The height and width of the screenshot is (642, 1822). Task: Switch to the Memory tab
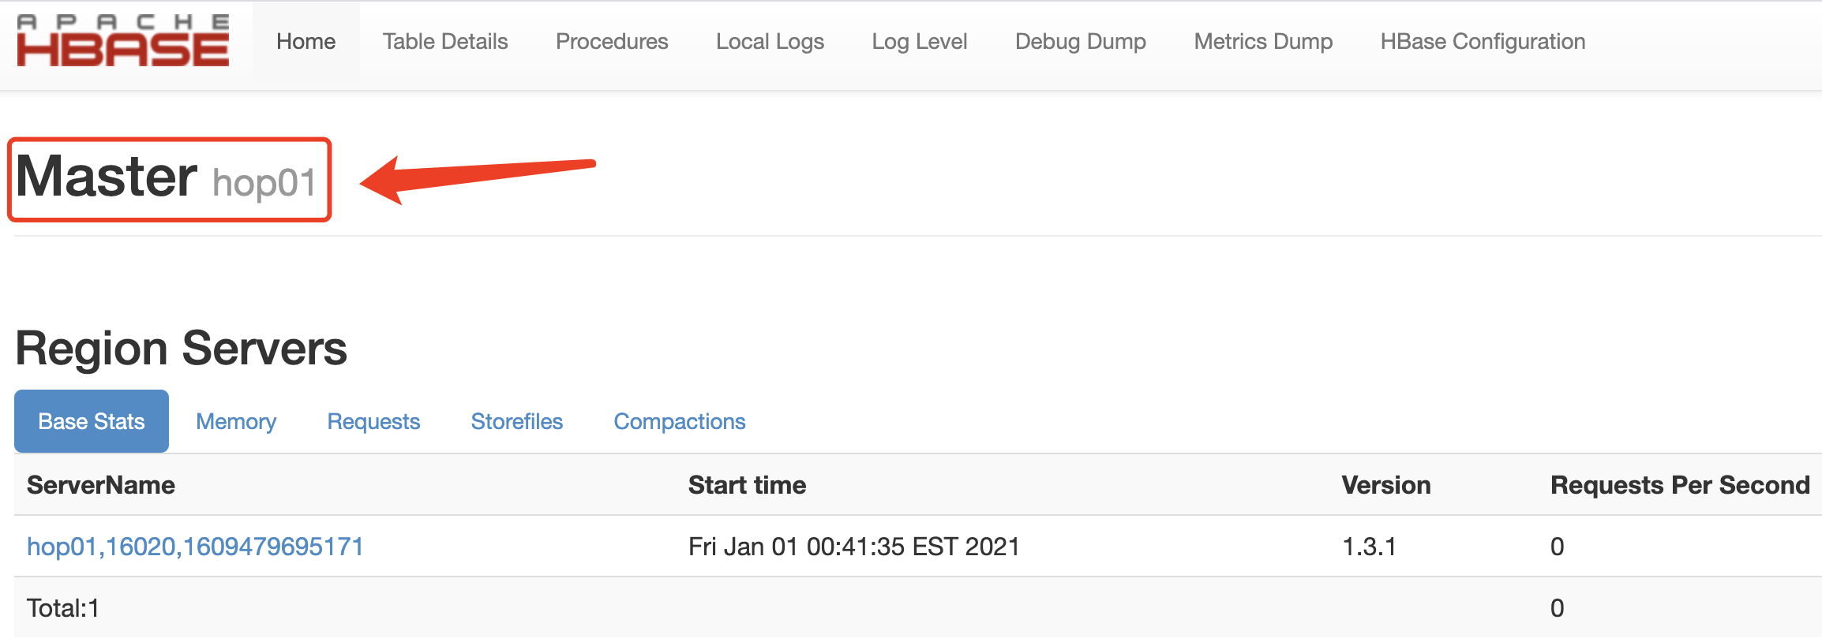tap(236, 422)
